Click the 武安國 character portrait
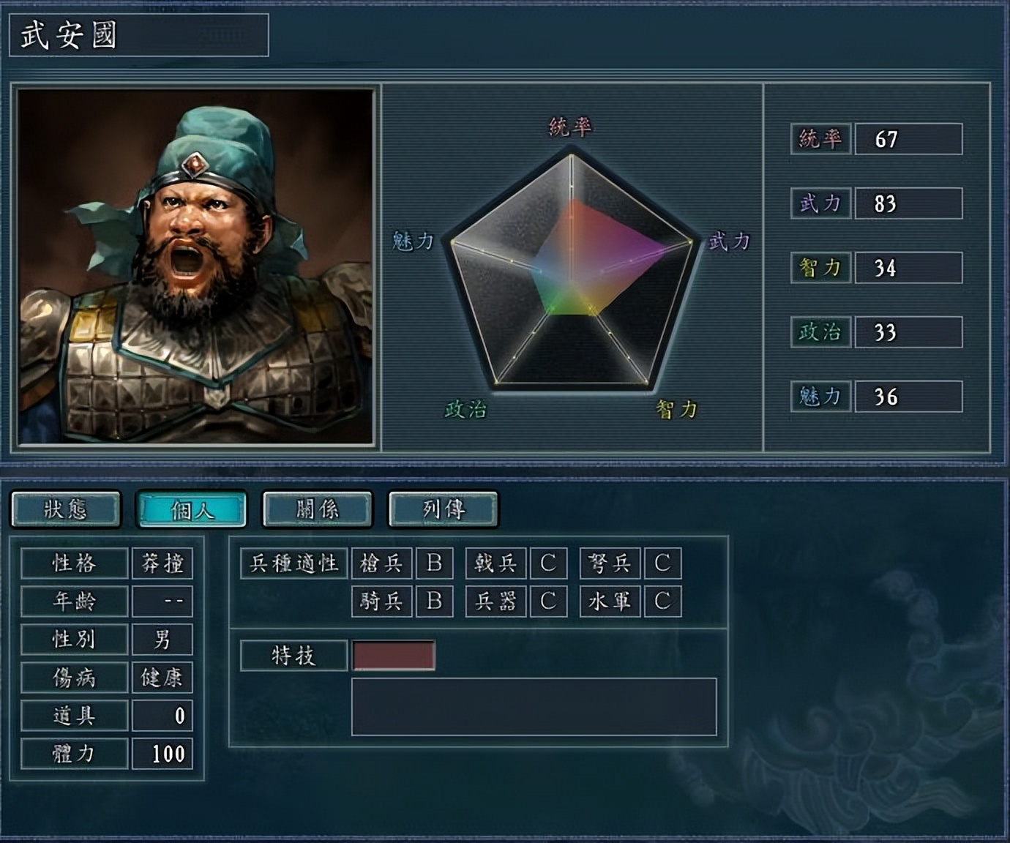The image size is (1010, 843). tap(195, 266)
